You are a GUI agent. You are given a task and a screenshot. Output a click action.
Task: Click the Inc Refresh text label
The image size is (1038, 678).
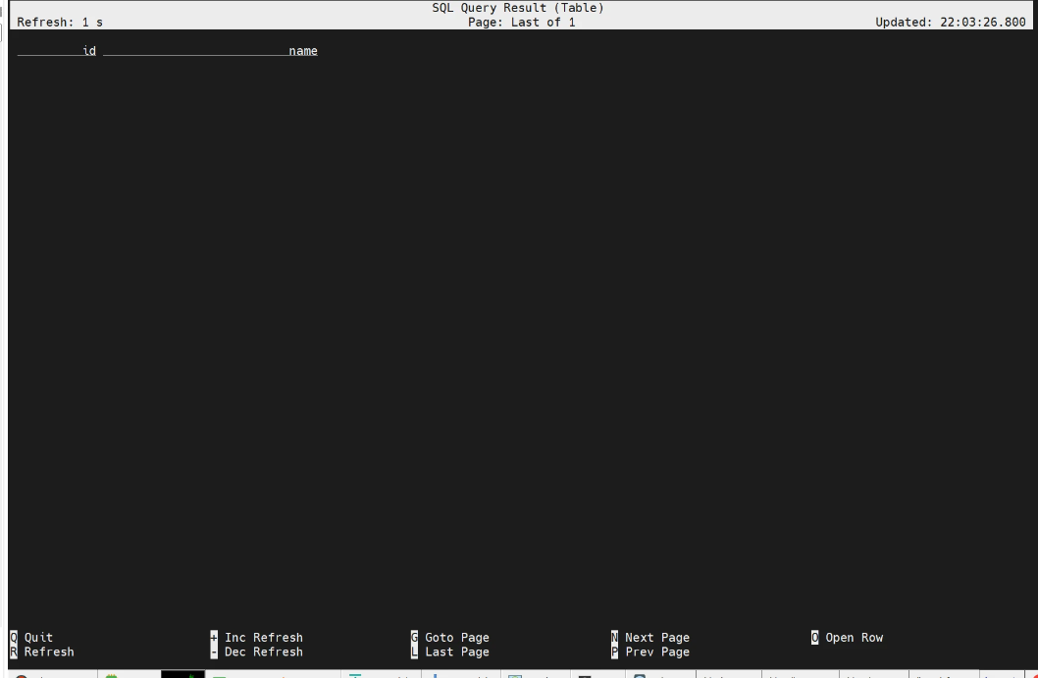pyautogui.click(x=264, y=638)
